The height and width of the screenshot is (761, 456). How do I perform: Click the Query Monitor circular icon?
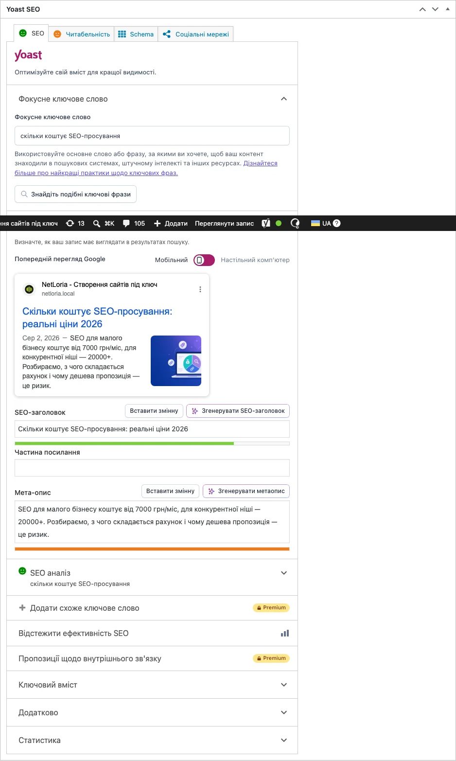click(295, 223)
